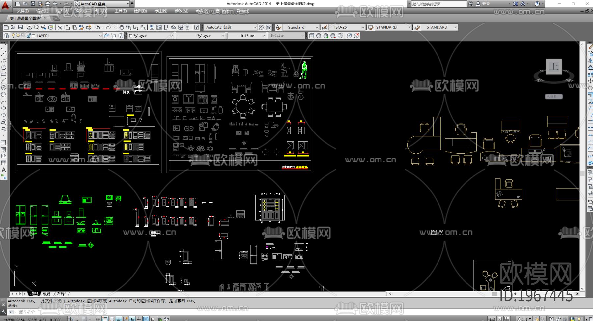Select the Line tool in draw toolbar
593x321 pixels.
(4, 47)
